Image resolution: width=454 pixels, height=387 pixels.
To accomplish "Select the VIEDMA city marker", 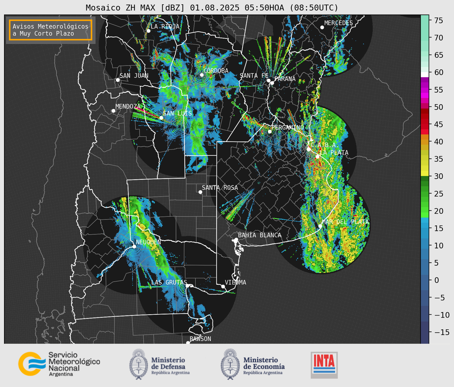I will click(223, 286).
